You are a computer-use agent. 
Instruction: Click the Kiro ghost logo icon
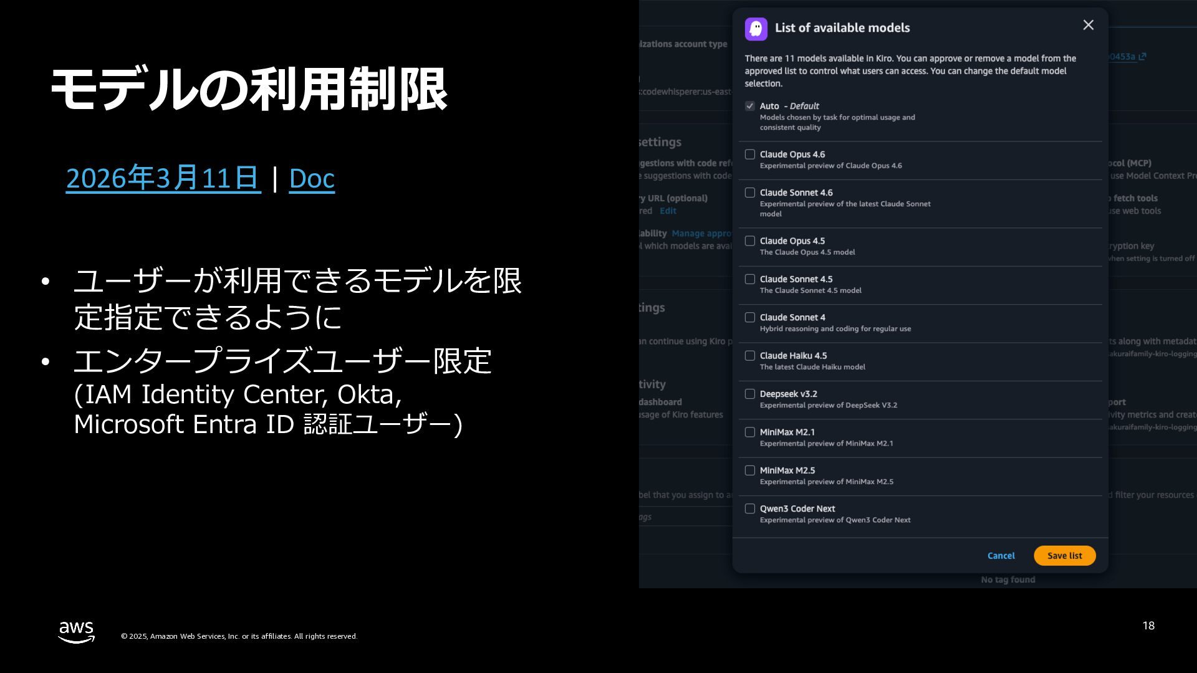pyautogui.click(x=756, y=29)
